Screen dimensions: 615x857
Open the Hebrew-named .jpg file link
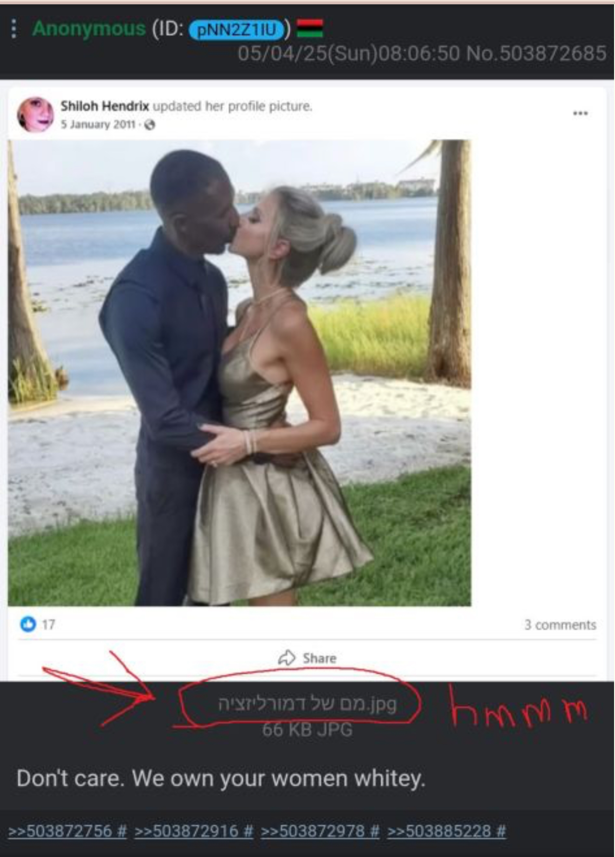pyautogui.click(x=307, y=704)
